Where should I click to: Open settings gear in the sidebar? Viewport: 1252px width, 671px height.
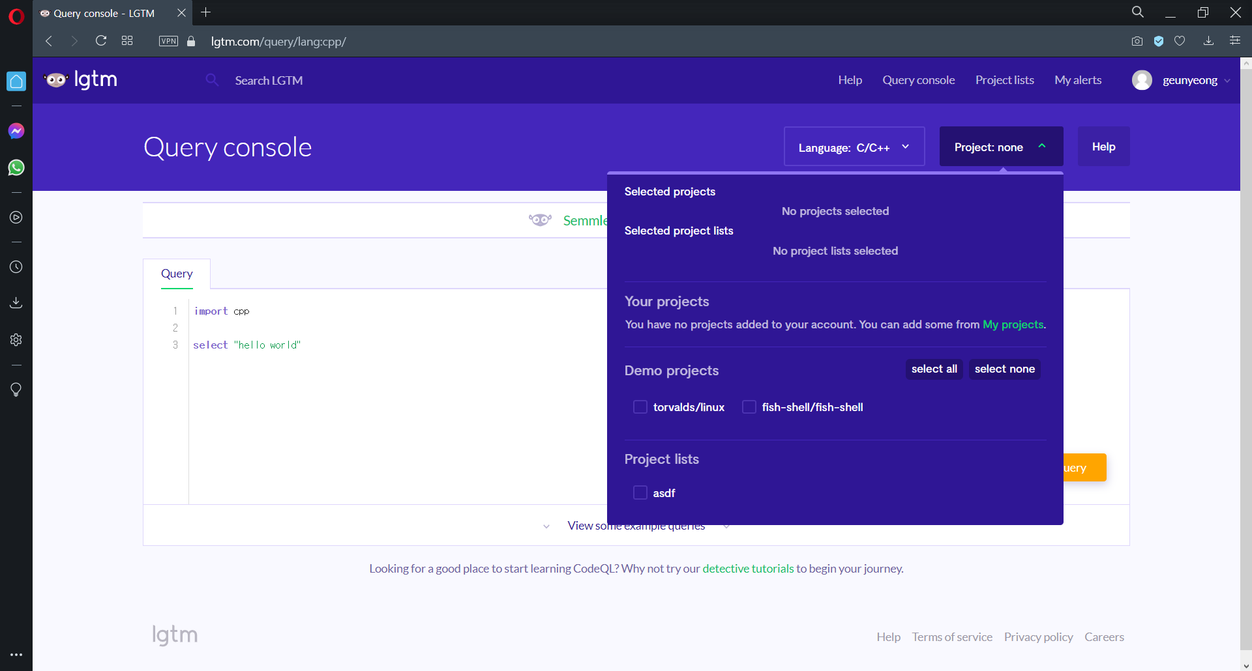(16, 339)
